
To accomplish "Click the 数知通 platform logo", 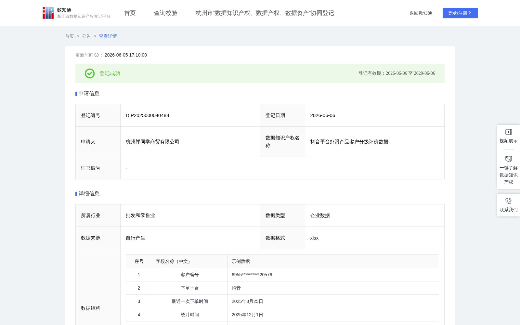I will pos(76,13).
